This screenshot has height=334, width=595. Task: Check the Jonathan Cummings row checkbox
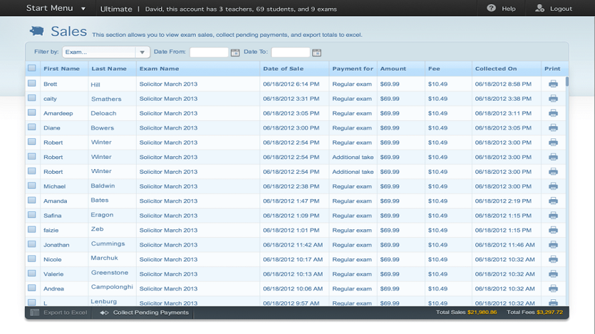click(32, 244)
